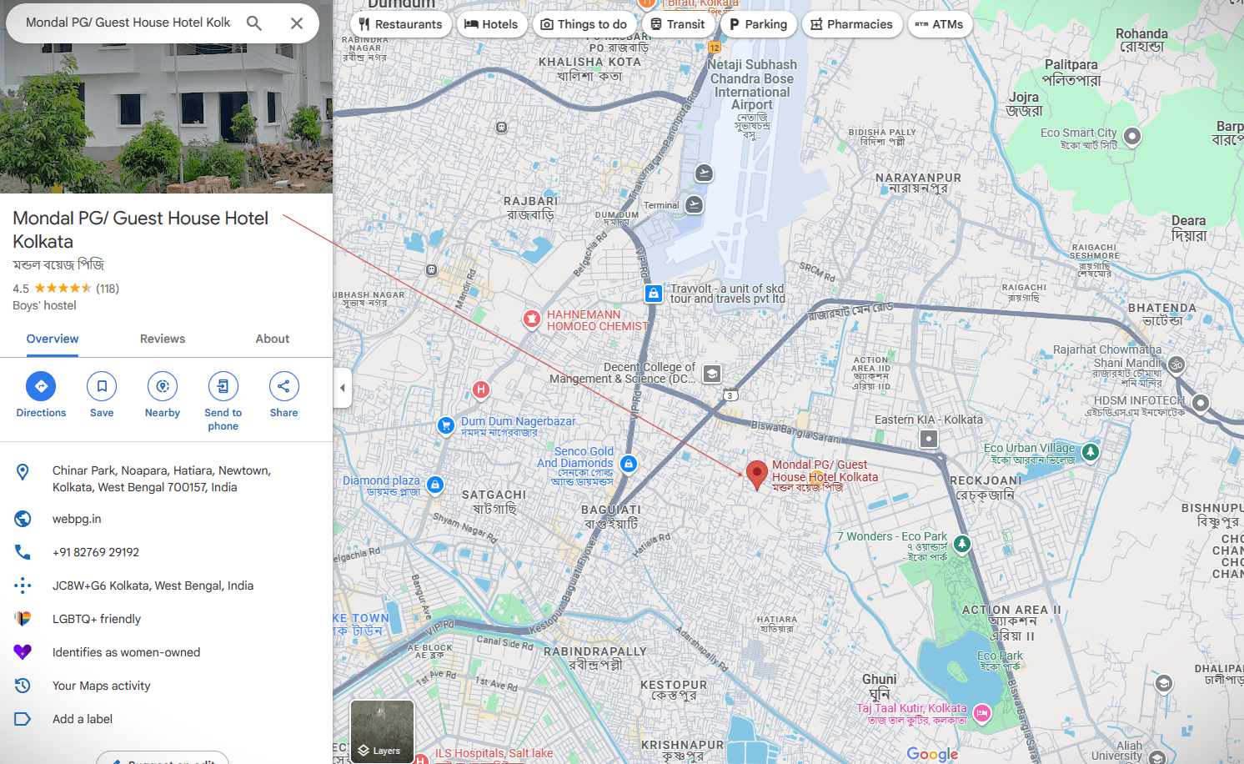Click the Travvolt tour and travels marker

(x=654, y=294)
